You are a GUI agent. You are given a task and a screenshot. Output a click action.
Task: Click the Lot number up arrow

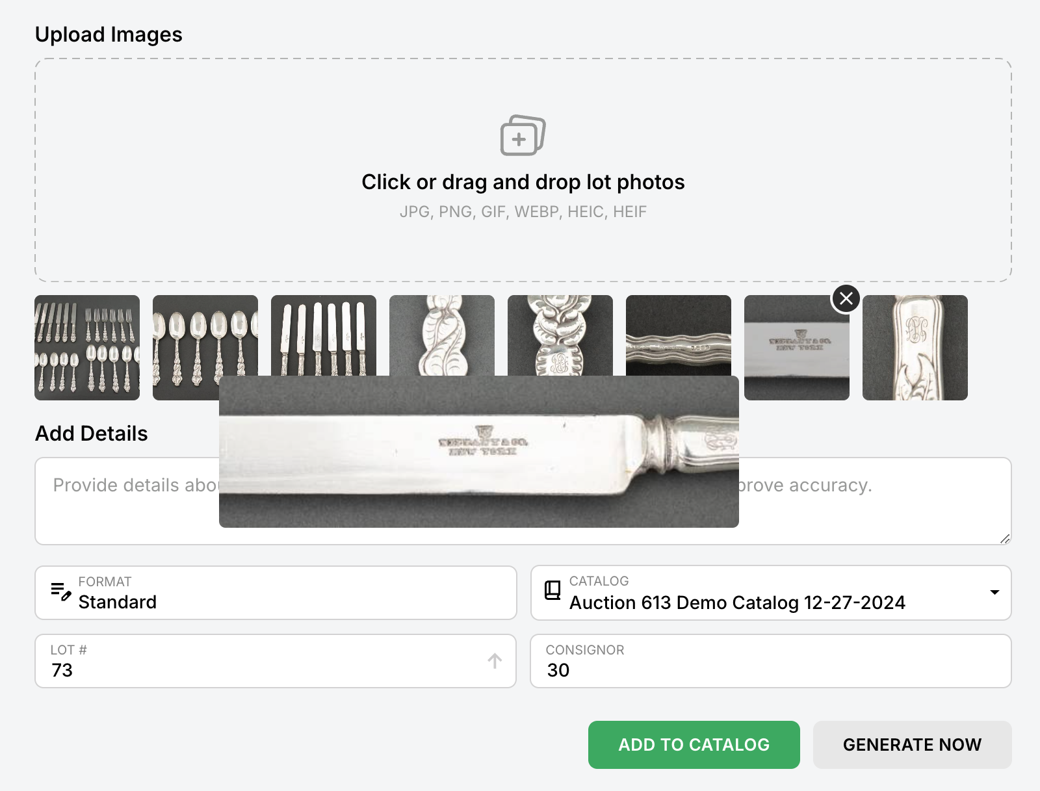click(x=495, y=661)
